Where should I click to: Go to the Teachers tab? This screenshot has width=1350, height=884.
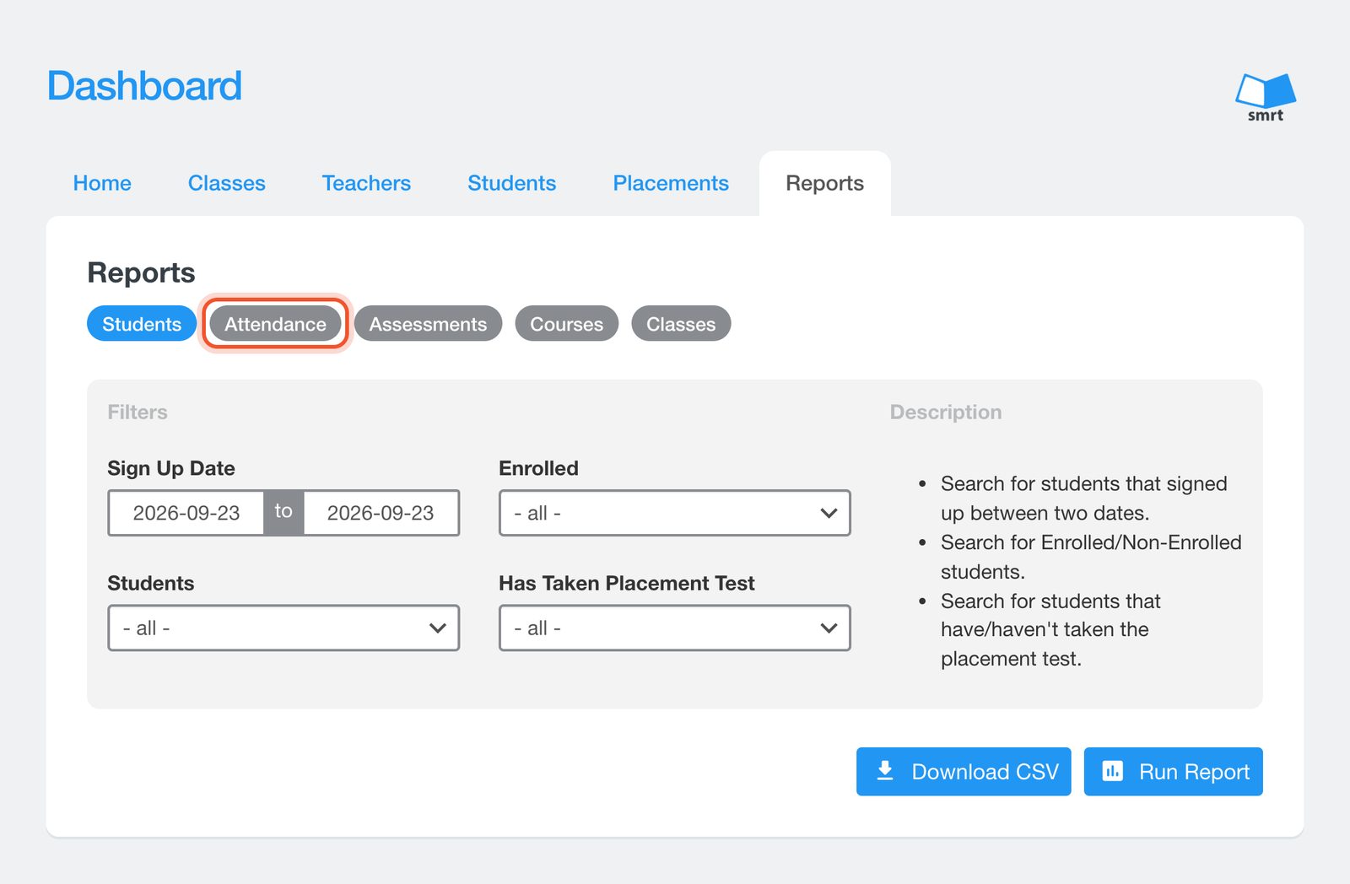click(366, 183)
